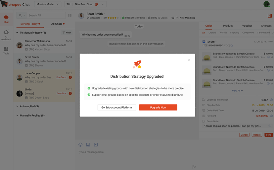This screenshot has width=274, height=170.
Task: Click the order Cancel button
Action: (244, 135)
